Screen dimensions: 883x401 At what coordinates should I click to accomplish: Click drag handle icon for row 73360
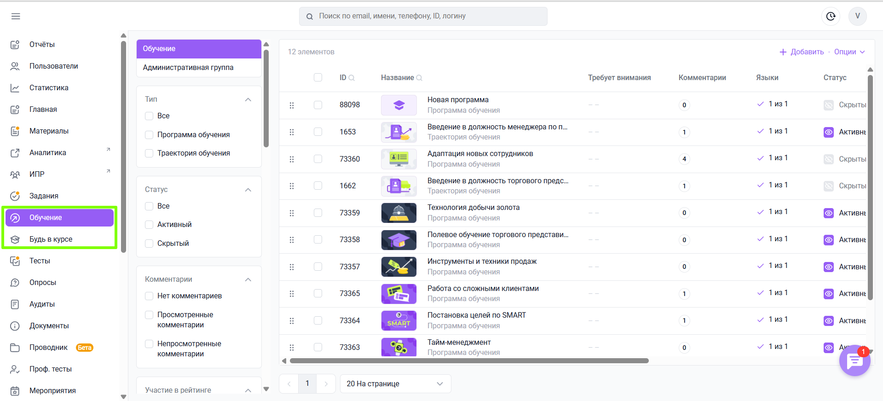[x=292, y=159]
